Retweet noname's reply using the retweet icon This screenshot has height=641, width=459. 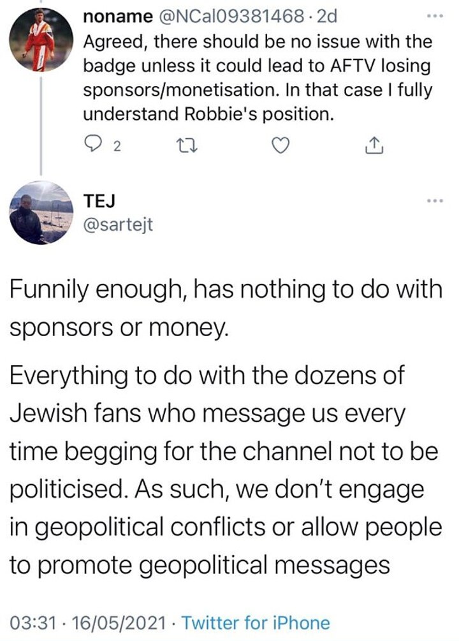(x=186, y=147)
